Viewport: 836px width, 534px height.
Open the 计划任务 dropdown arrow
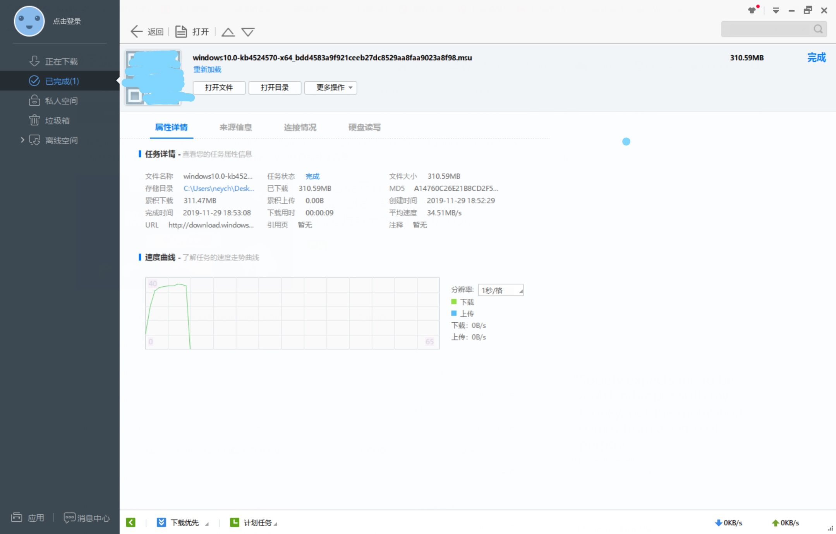[275, 524]
